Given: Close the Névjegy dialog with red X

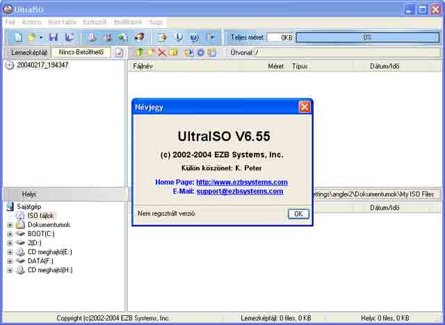Looking at the screenshot, I should [x=305, y=107].
